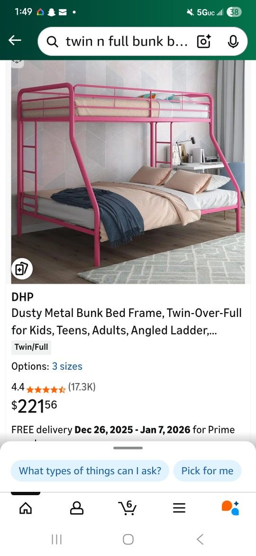
Task: Open the account profile icon
Action: [77, 508]
